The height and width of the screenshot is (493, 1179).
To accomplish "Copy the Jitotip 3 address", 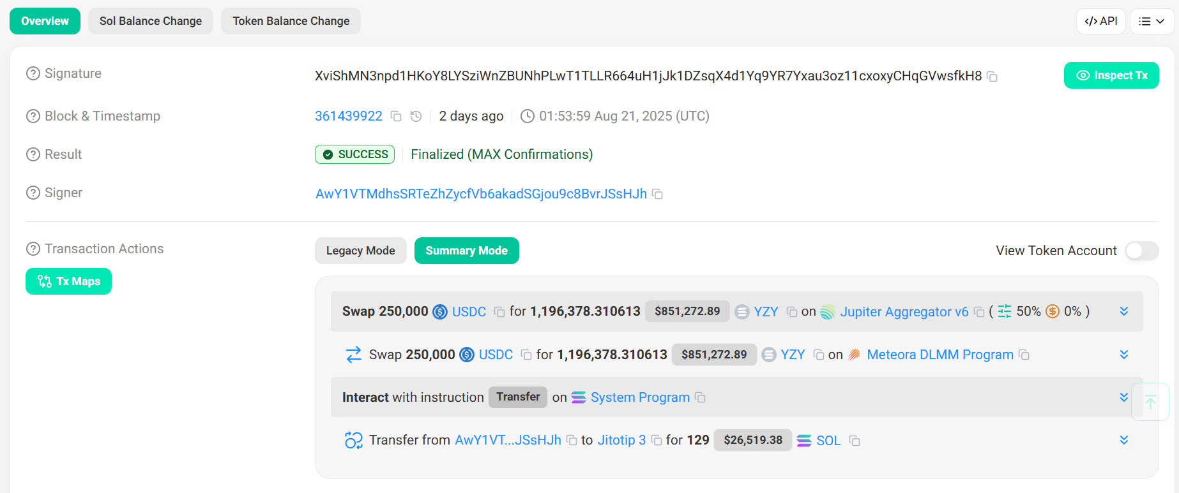I will click(x=656, y=441).
